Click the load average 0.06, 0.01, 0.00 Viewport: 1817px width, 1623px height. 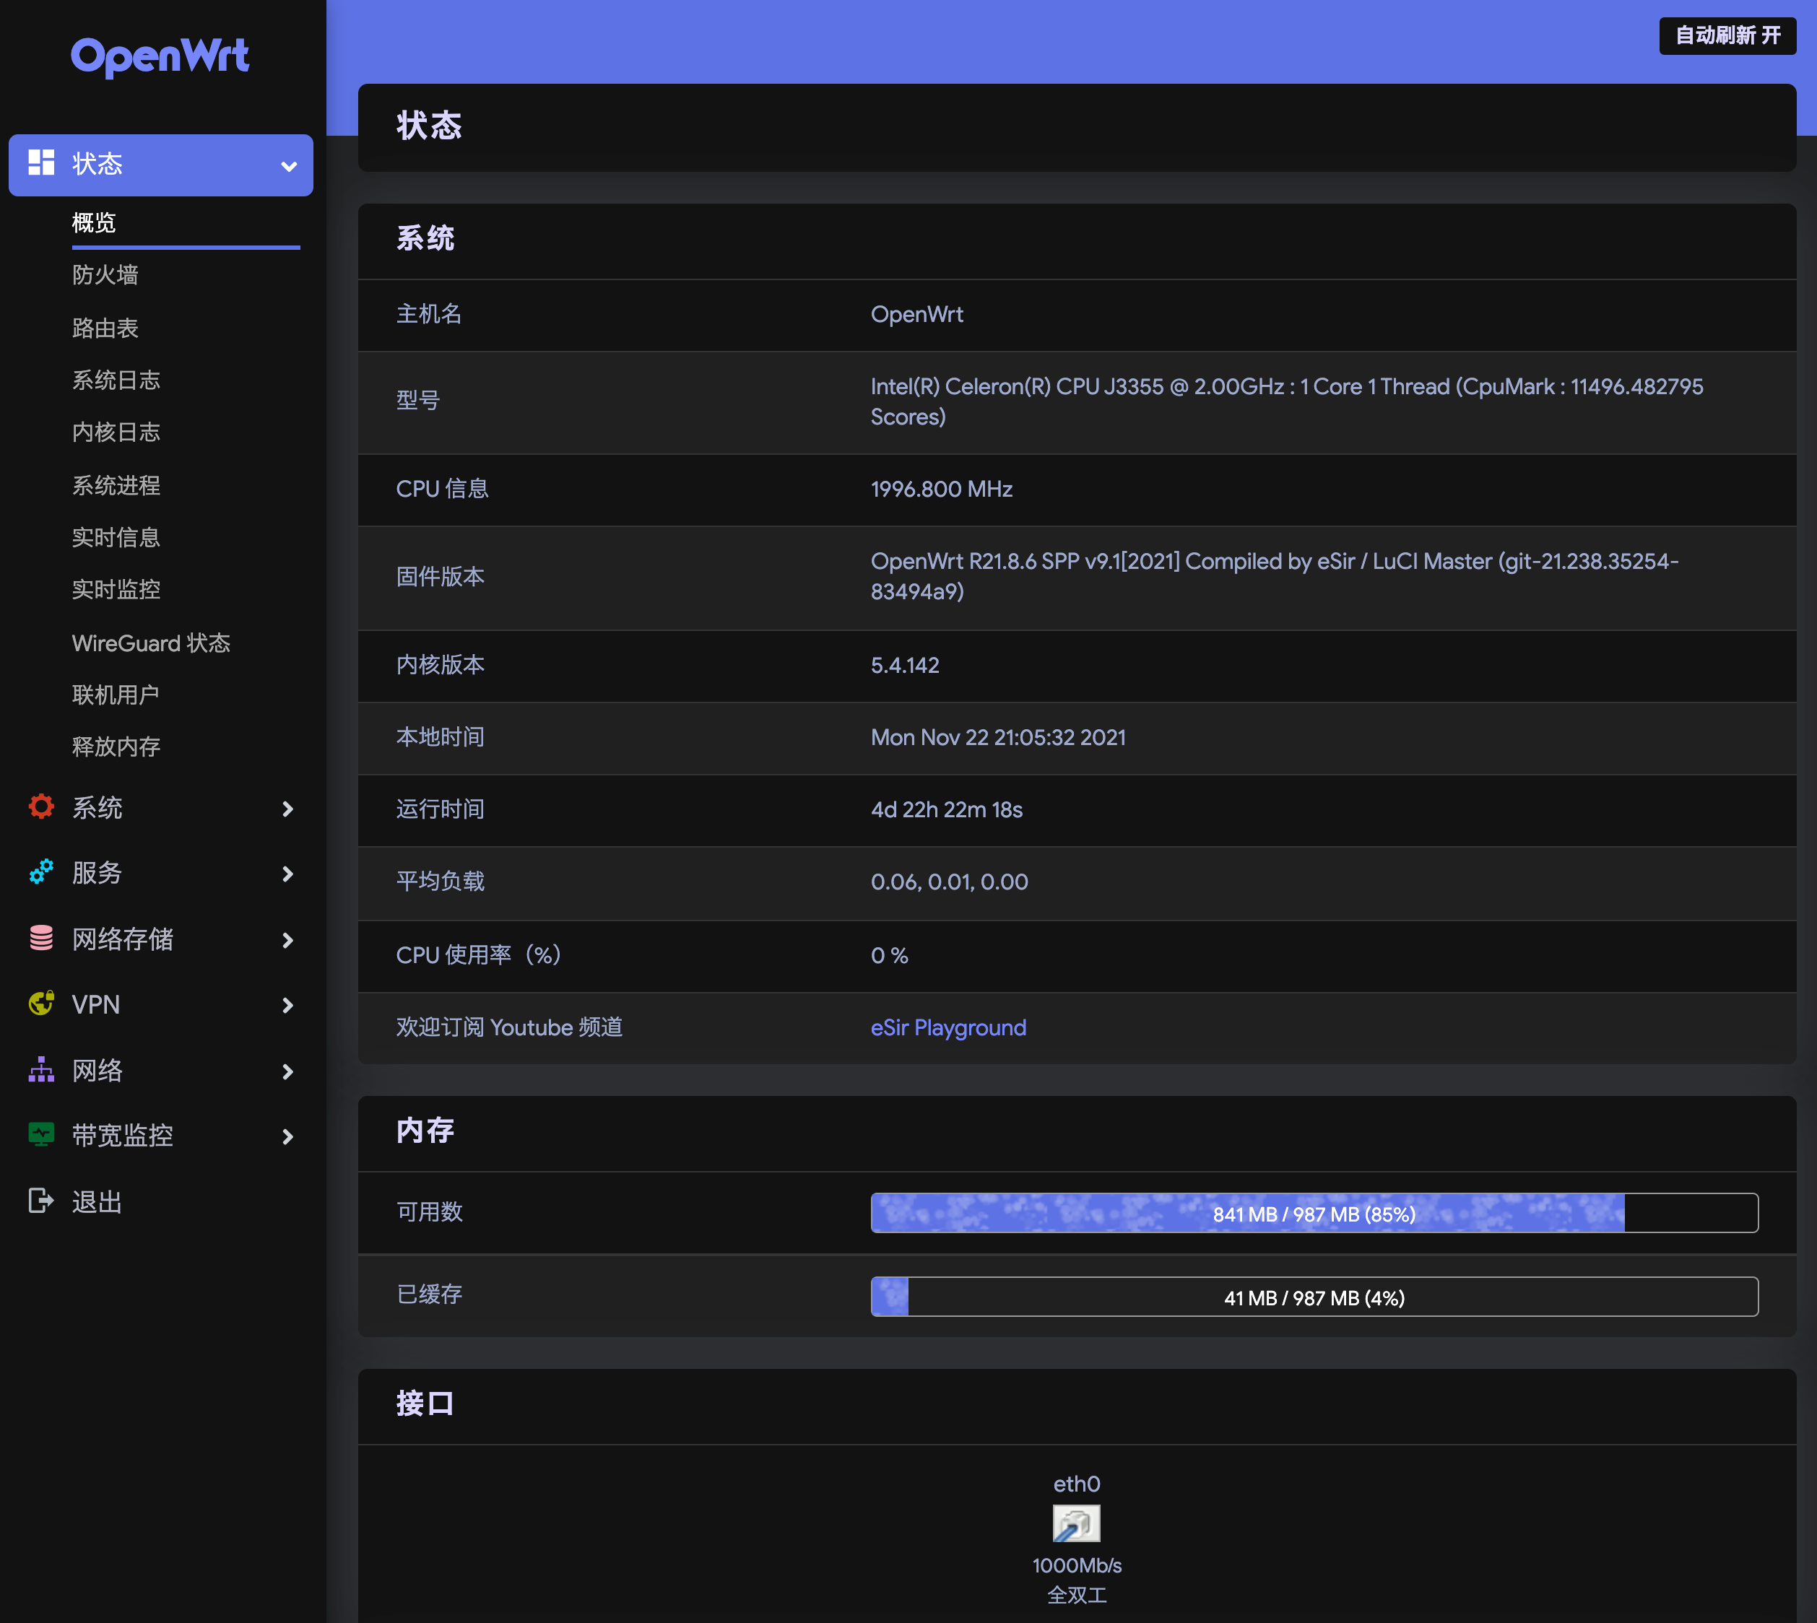949,883
